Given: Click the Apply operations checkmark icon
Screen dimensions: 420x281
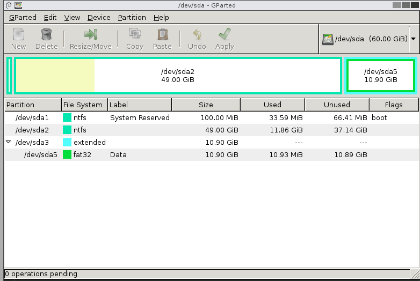Looking at the screenshot, I should (x=225, y=35).
